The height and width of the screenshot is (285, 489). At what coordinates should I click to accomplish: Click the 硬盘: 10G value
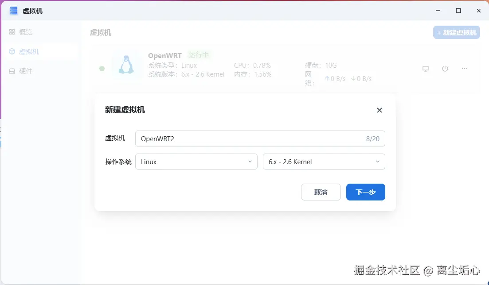(x=321, y=65)
